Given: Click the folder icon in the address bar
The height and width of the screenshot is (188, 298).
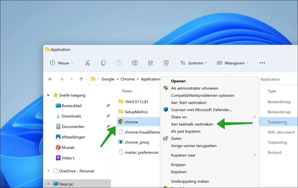Looking at the screenshot, I should pos(93,79).
